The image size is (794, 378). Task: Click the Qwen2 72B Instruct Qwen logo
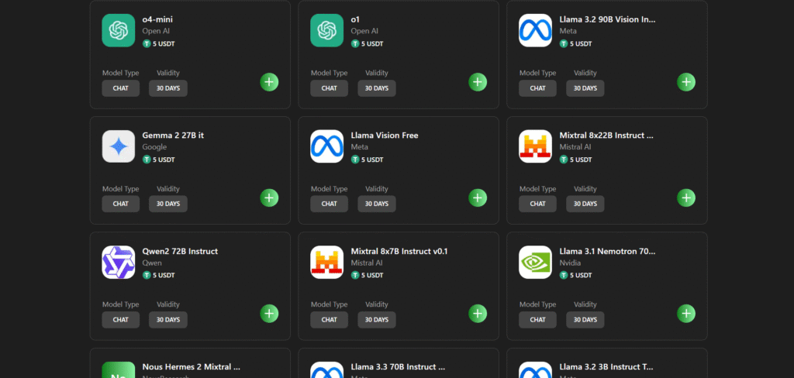[x=119, y=262]
